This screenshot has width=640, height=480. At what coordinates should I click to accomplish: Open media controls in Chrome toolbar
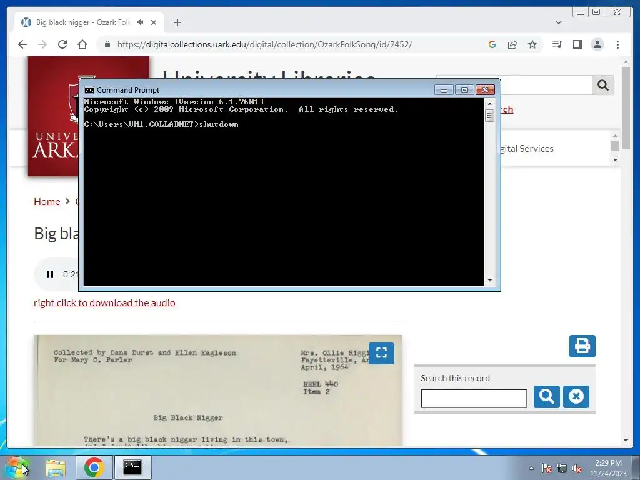(557, 44)
